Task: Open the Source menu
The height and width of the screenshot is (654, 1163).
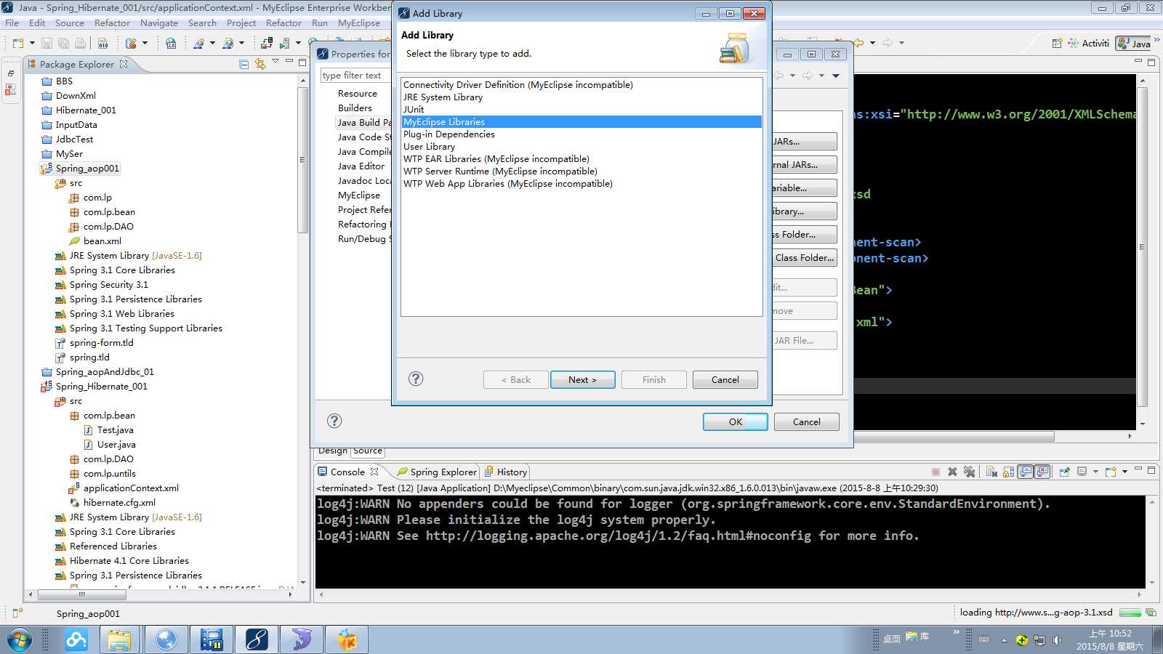Action: tap(70, 23)
